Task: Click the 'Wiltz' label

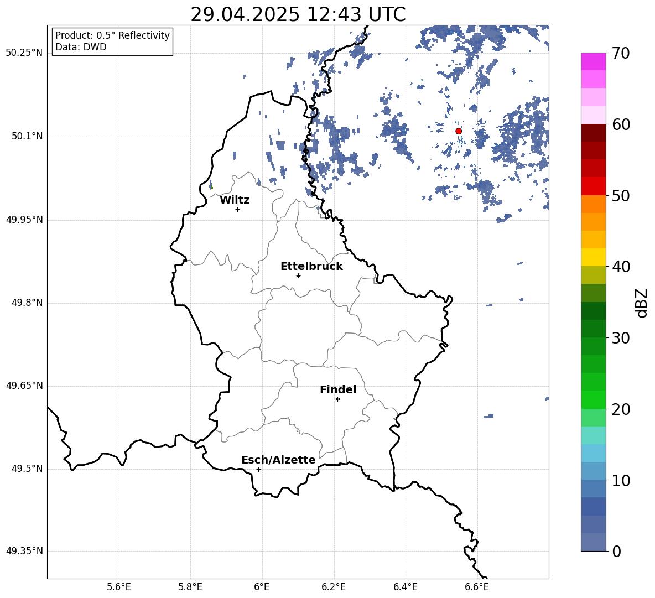Action: click(x=235, y=200)
